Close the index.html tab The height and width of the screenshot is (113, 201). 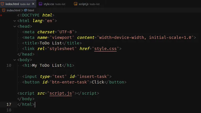coord(33,4)
